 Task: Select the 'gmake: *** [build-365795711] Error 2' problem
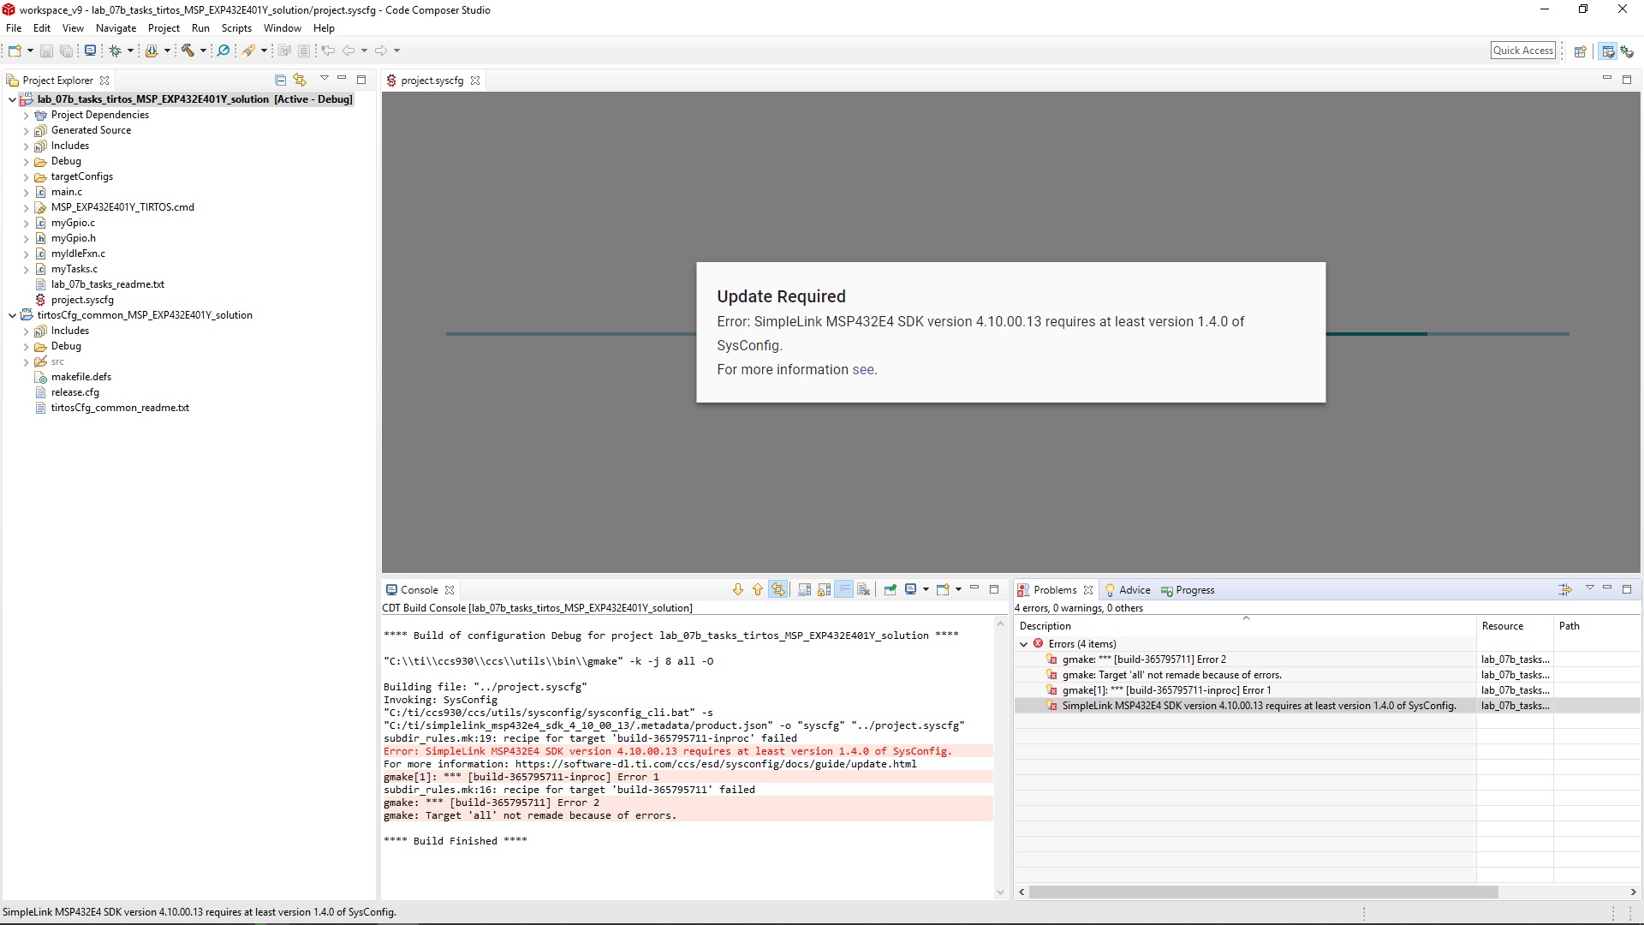pos(1144,659)
